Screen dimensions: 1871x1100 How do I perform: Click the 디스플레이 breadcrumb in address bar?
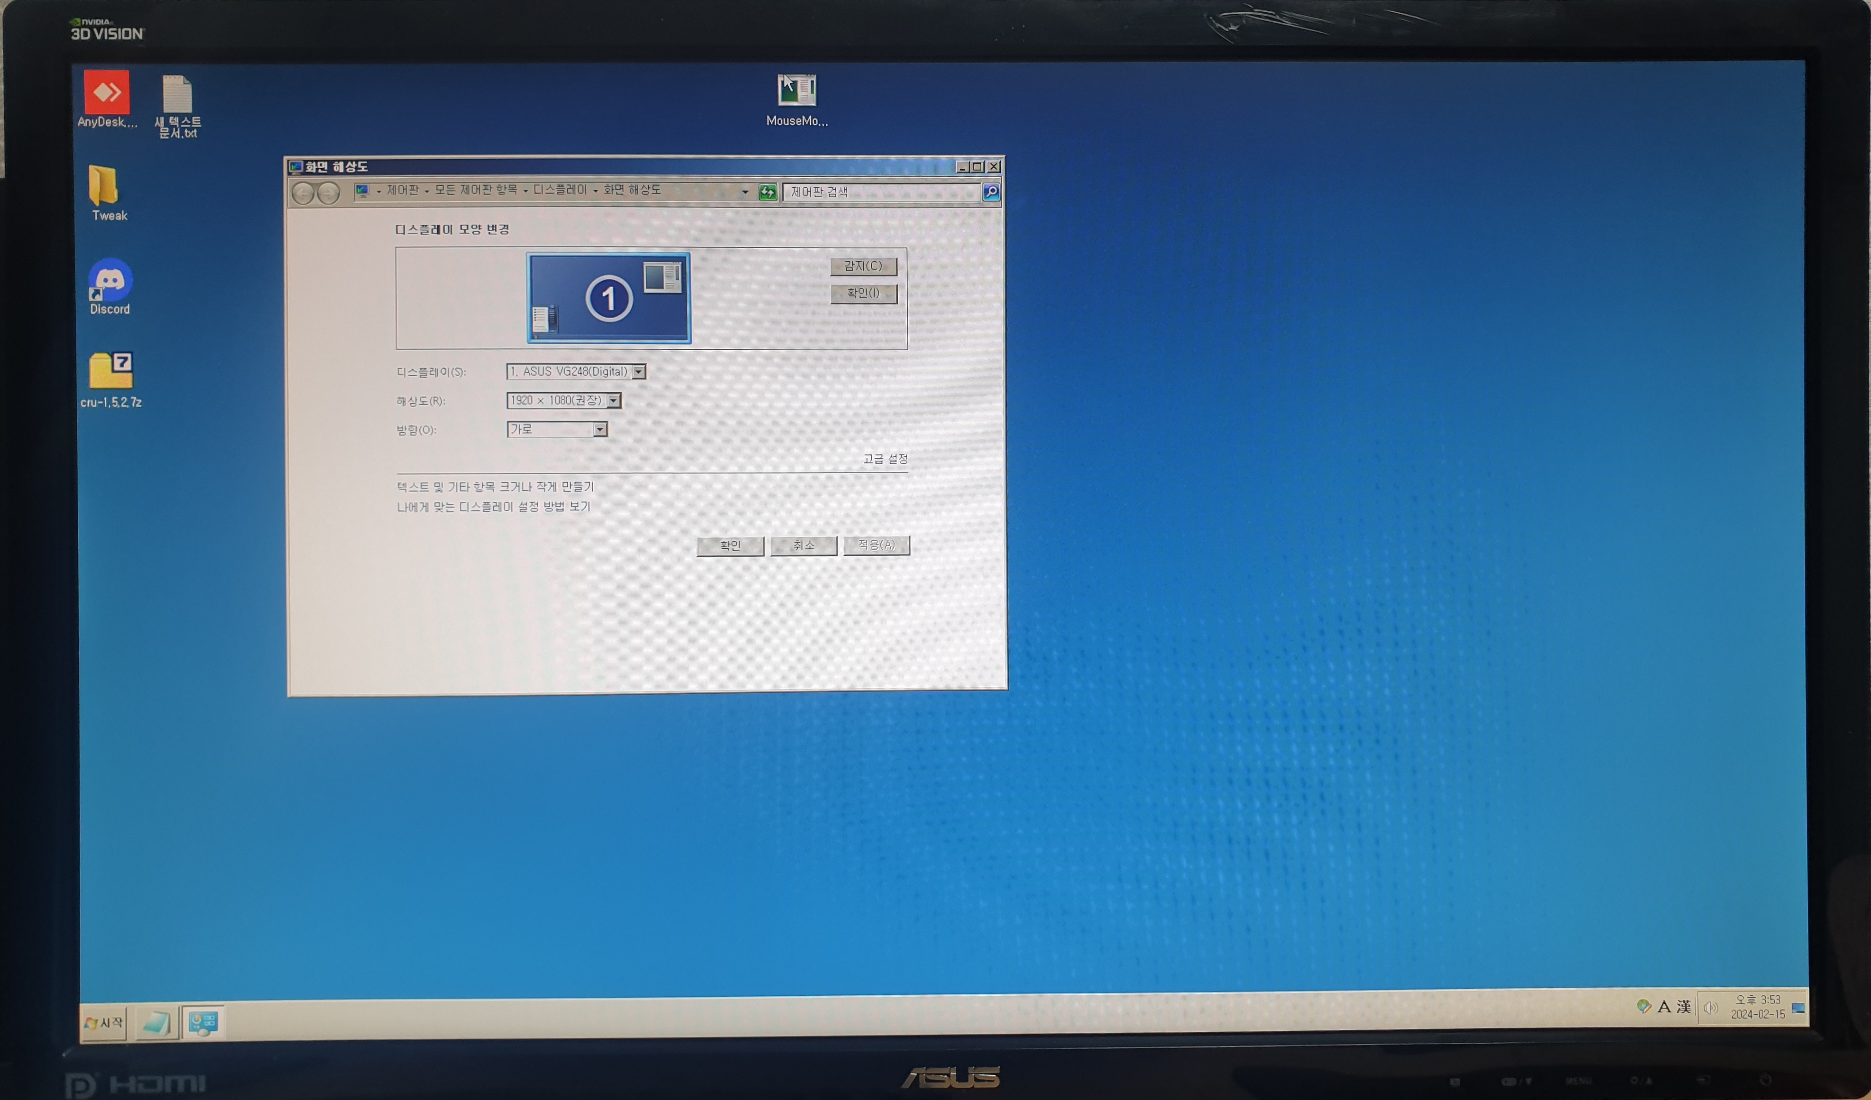pyautogui.click(x=560, y=190)
